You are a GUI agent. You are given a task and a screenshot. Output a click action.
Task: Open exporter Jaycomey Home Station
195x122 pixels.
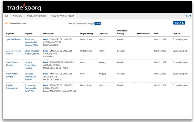pos(14,52)
